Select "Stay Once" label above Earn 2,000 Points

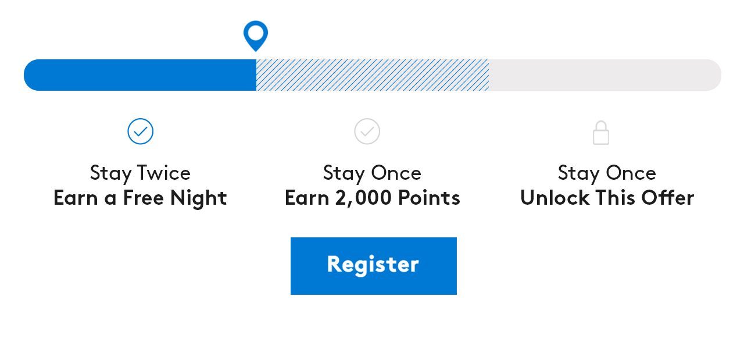click(372, 173)
